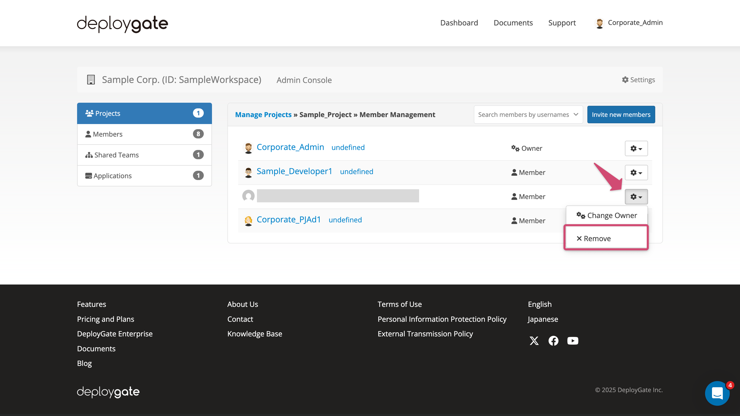Open gear dropdown for Sample_Developer1
740x416 pixels.
point(636,173)
